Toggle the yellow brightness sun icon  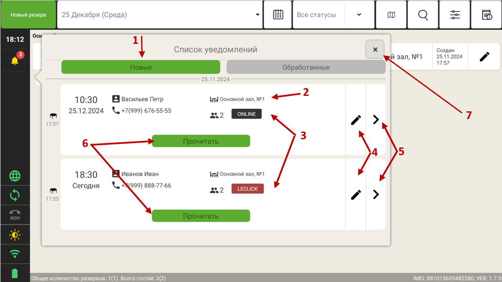click(15, 235)
